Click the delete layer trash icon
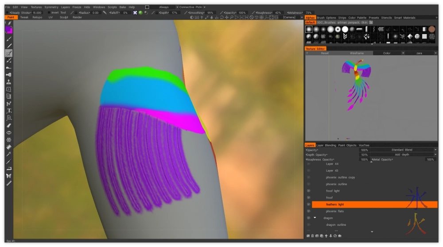This screenshot has width=443, height=247. coord(312,235)
